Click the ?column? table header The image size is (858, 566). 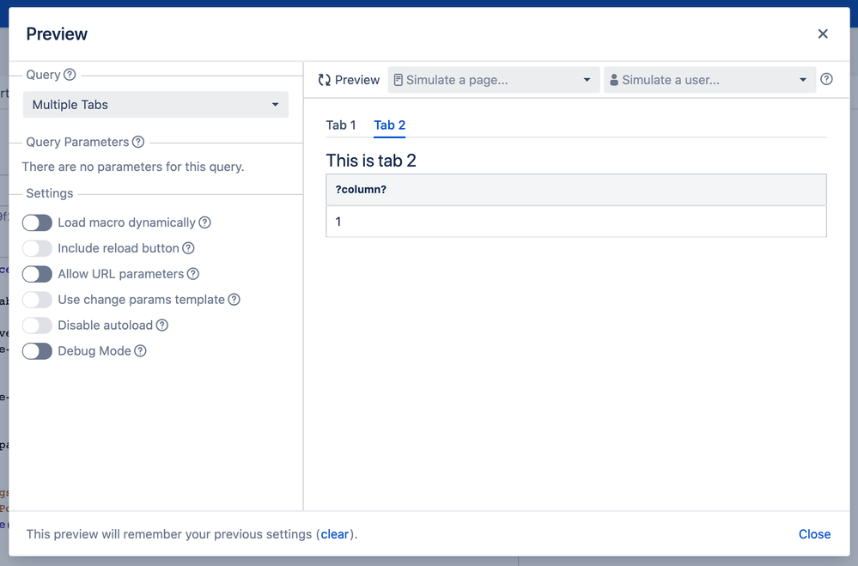pyautogui.click(x=576, y=190)
